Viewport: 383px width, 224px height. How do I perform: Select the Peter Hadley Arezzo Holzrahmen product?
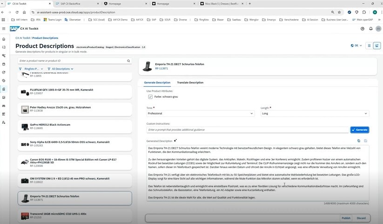click(75, 109)
